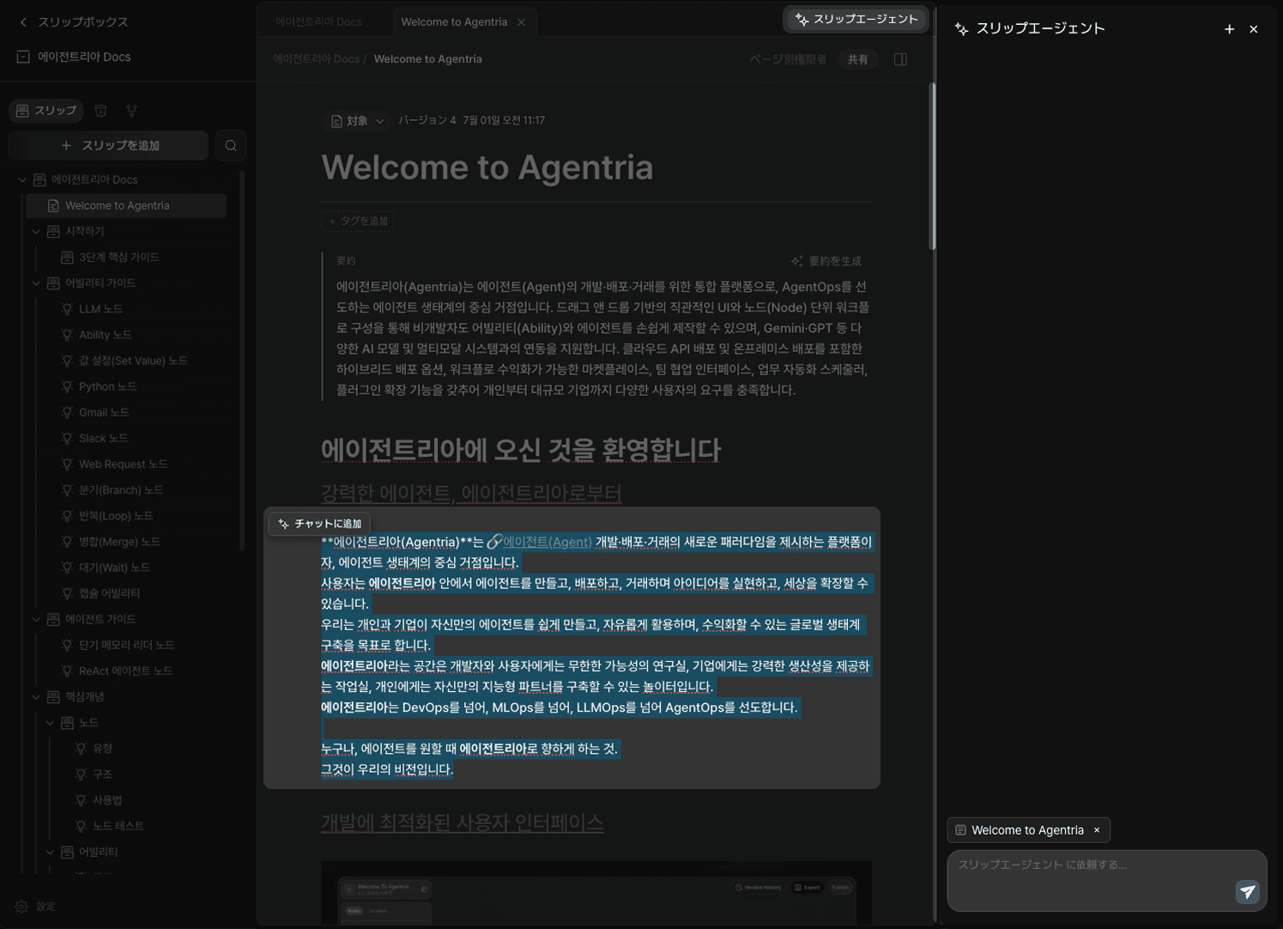Open 設定 at the bottom of the sidebar

tap(36, 907)
